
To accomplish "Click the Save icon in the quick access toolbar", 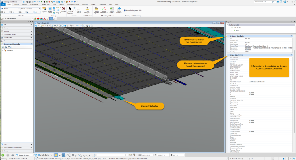I will coord(27,2).
